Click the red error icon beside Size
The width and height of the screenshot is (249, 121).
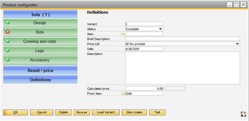(7, 32)
